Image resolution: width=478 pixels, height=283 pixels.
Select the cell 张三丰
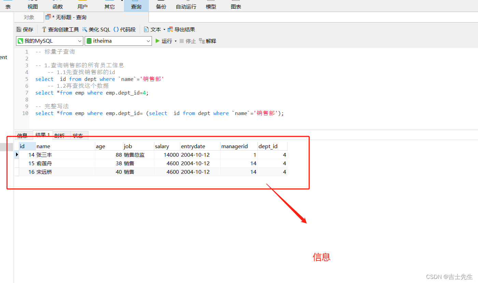[x=65, y=155]
